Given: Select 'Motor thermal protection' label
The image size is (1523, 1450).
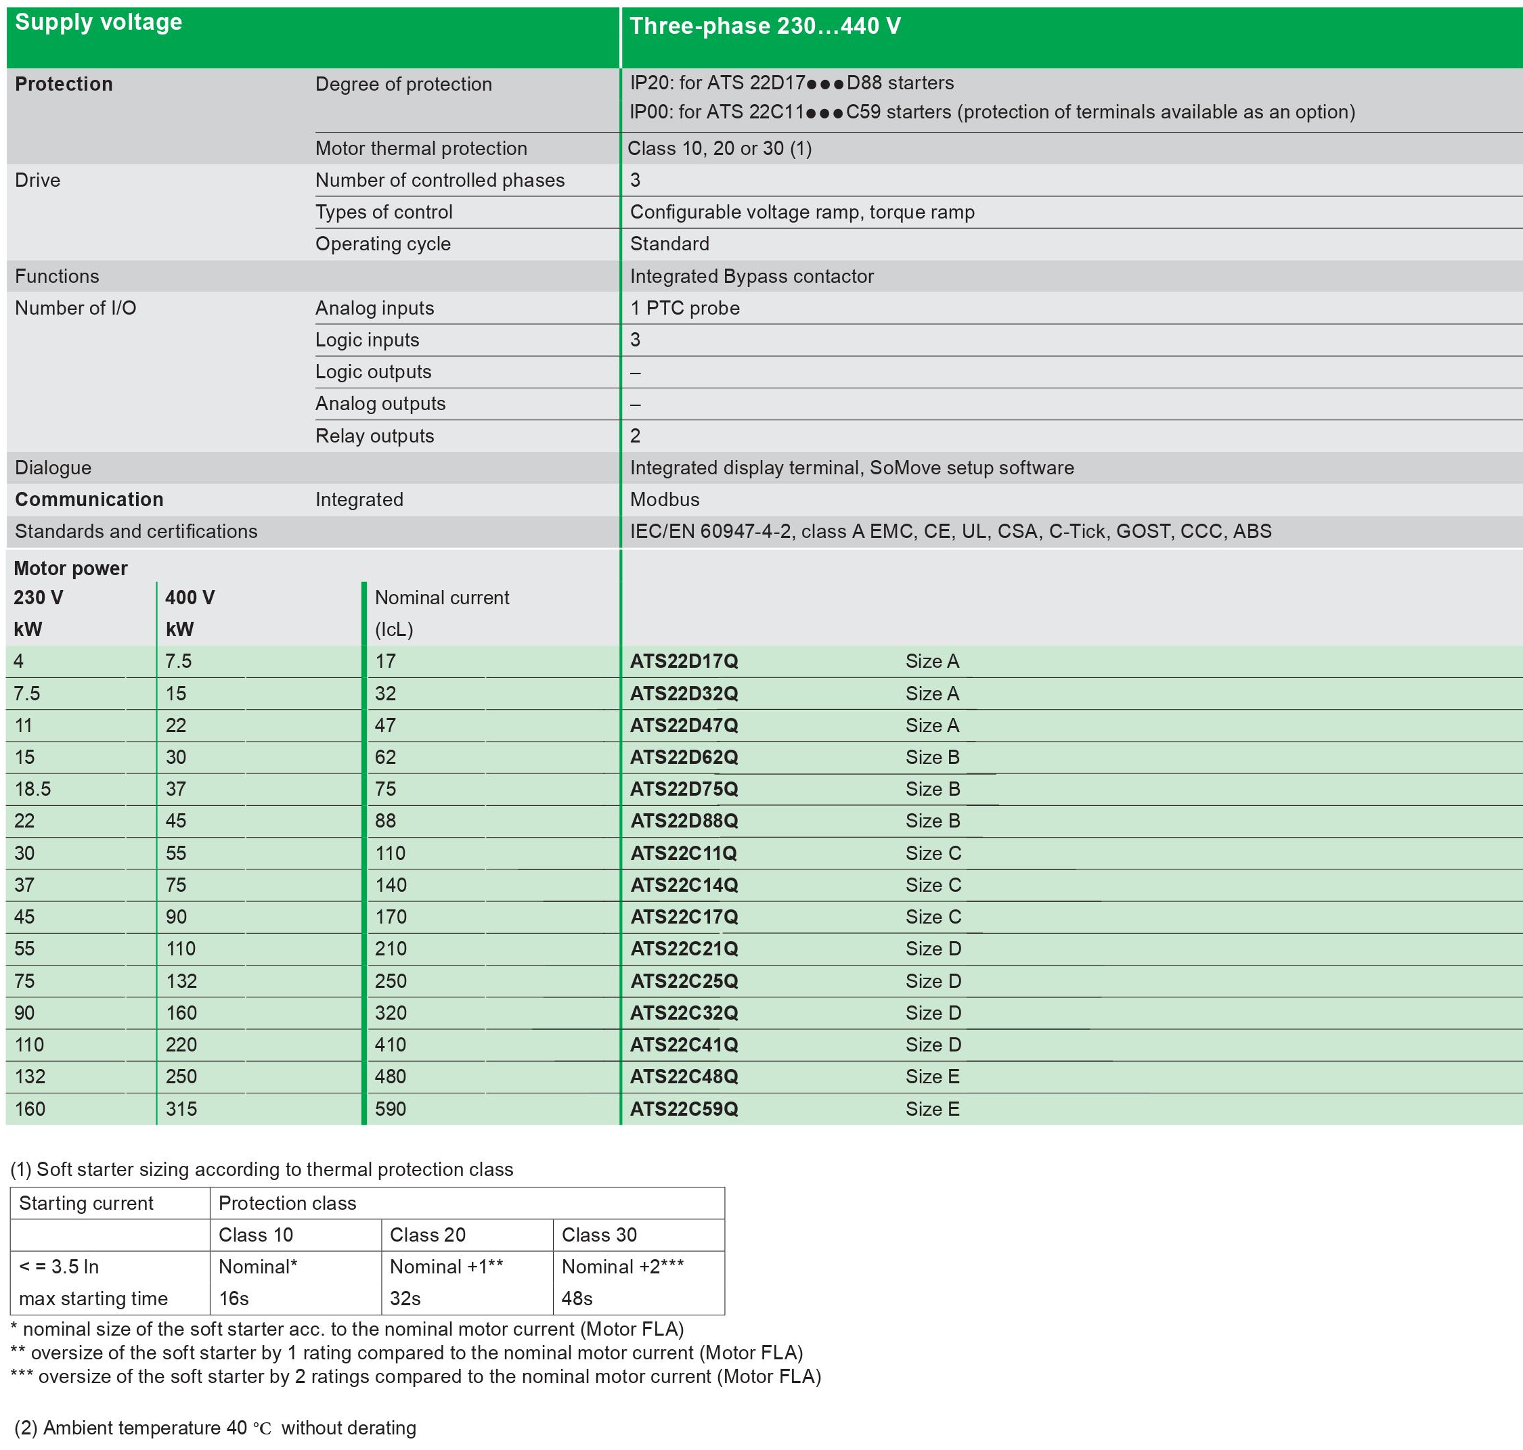Looking at the screenshot, I should point(420,148).
